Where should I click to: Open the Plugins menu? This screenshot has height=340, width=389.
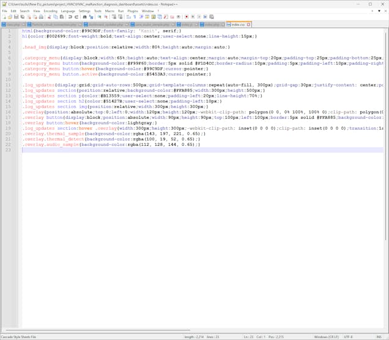(x=133, y=11)
